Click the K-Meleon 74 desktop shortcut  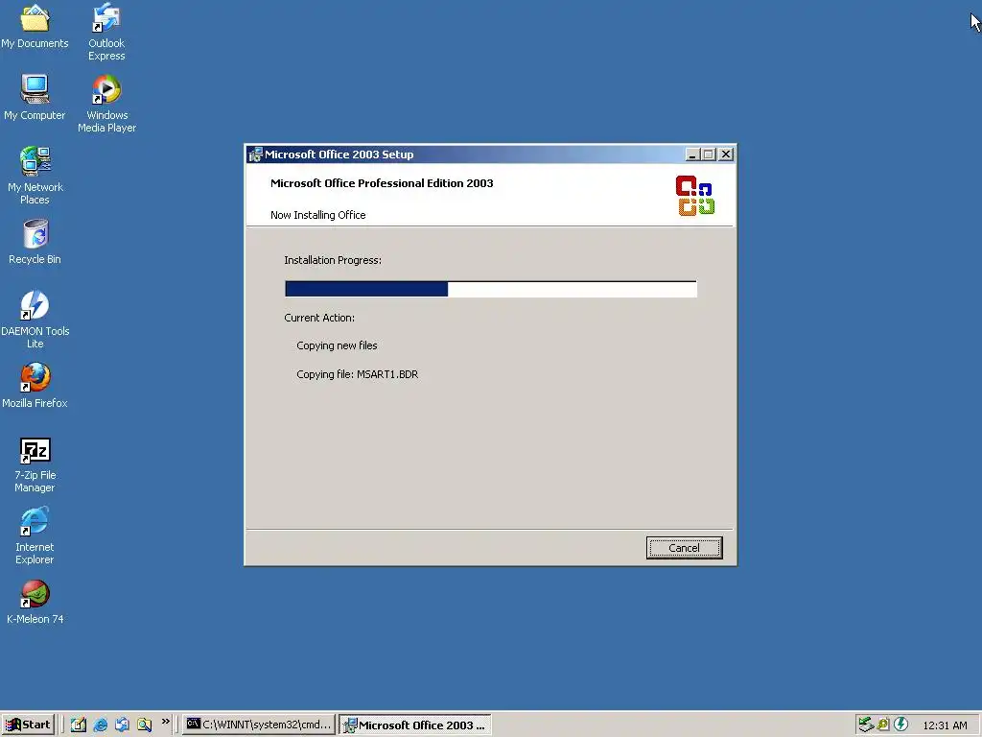tap(35, 602)
